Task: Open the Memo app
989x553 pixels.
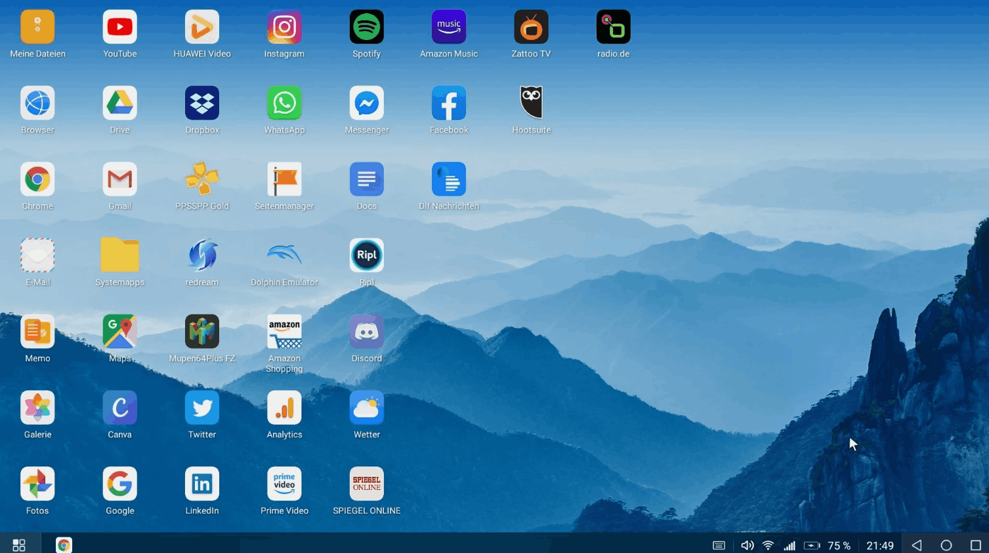Action: (37, 332)
